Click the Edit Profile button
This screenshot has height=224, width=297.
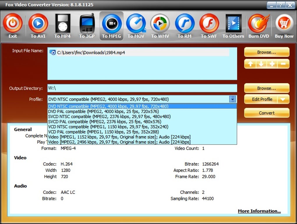[261, 99]
